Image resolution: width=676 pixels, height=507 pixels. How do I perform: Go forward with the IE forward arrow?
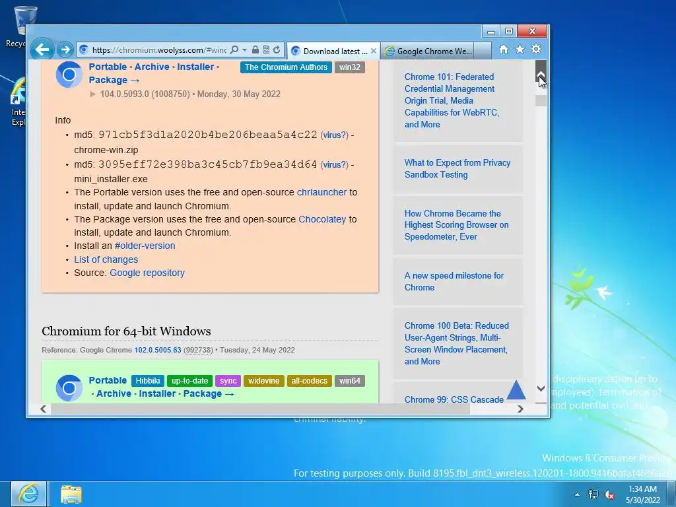(65, 50)
